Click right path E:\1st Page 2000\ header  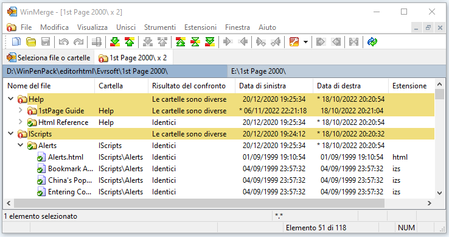(x=337, y=71)
